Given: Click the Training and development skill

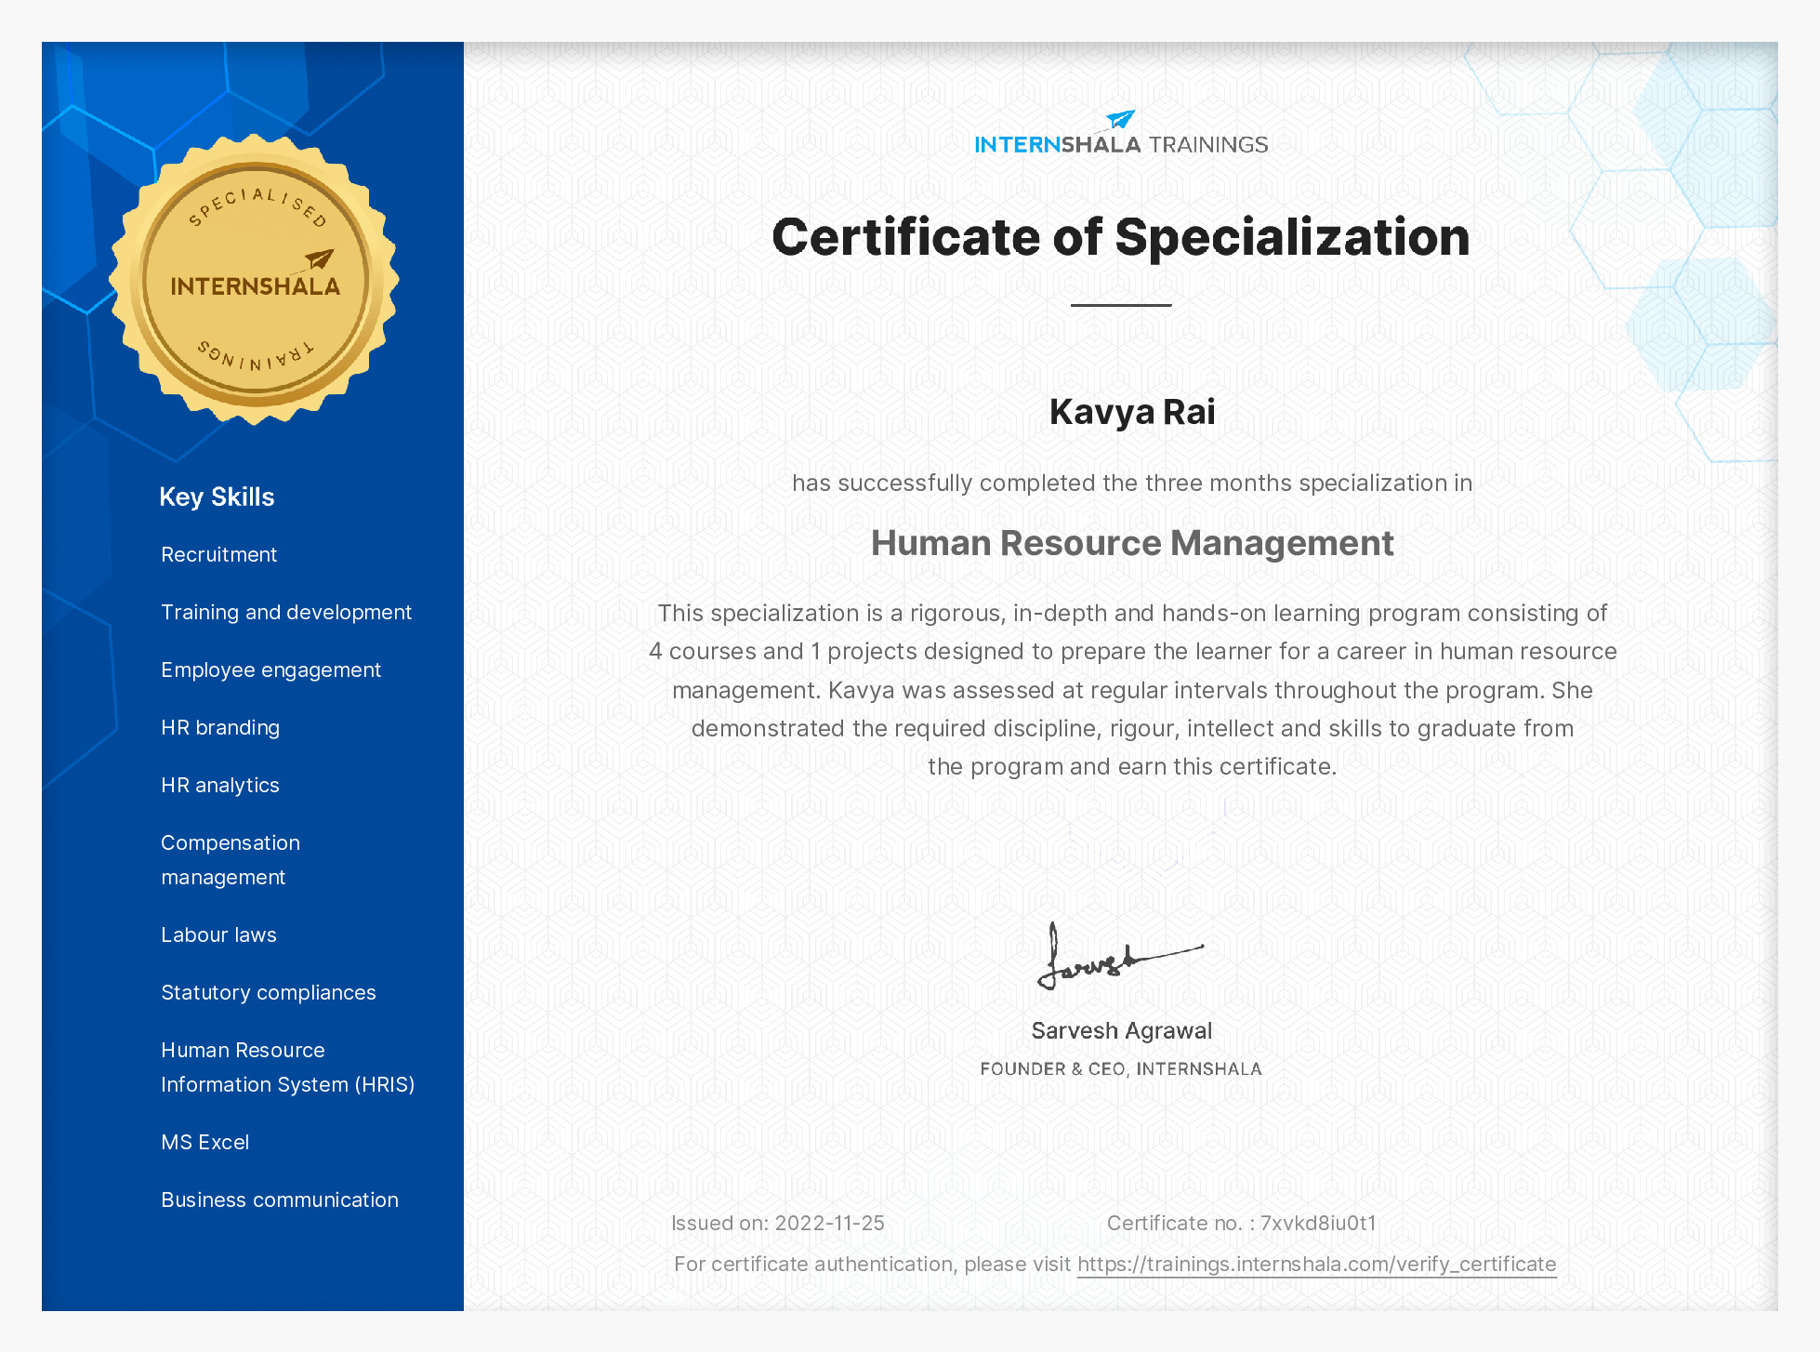Looking at the screenshot, I should click(x=286, y=612).
